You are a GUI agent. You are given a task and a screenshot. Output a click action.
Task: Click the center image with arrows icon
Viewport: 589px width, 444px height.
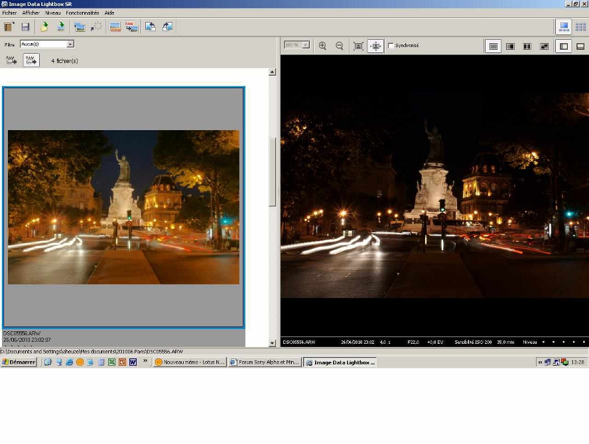(x=375, y=46)
